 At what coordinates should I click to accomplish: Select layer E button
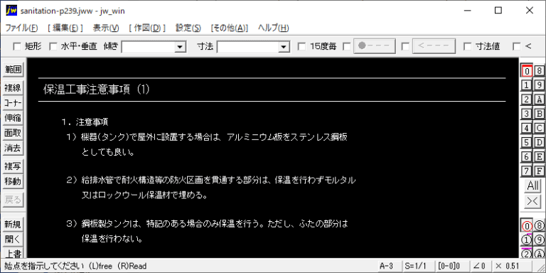click(x=540, y=156)
